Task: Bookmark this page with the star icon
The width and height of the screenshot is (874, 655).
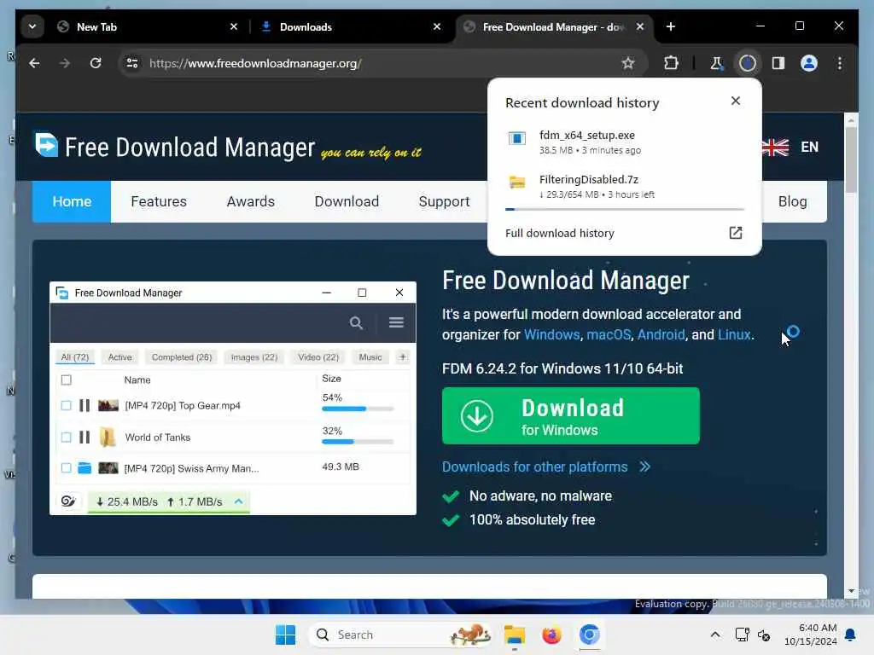Action: [x=628, y=63]
